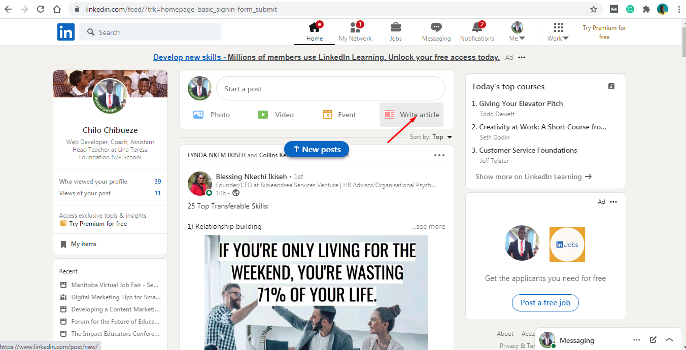This screenshot has height=350, width=686.
Task: Open the Sort by Top dropdown
Action: (x=431, y=137)
